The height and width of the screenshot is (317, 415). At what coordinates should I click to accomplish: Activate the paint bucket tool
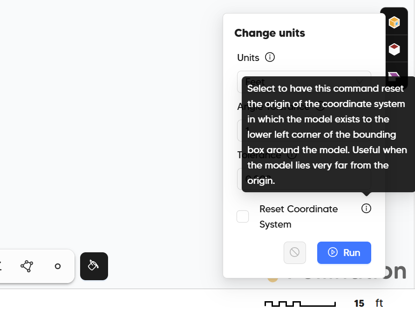(x=94, y=266)
